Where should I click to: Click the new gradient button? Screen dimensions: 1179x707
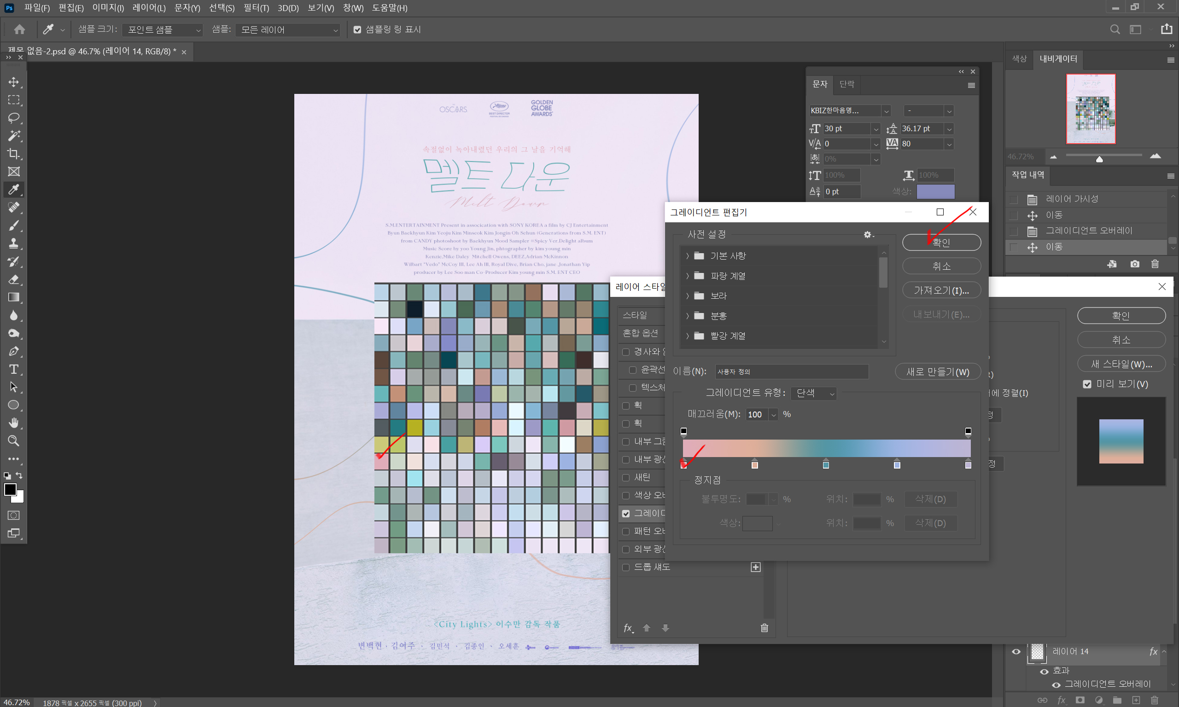point(937,371)
